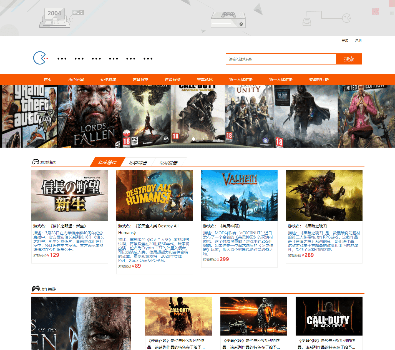Image resolution: width=395 pixels, height=350 pixels.
Task: Open the 动作游戏 menu item
Action: coord(108,80)
